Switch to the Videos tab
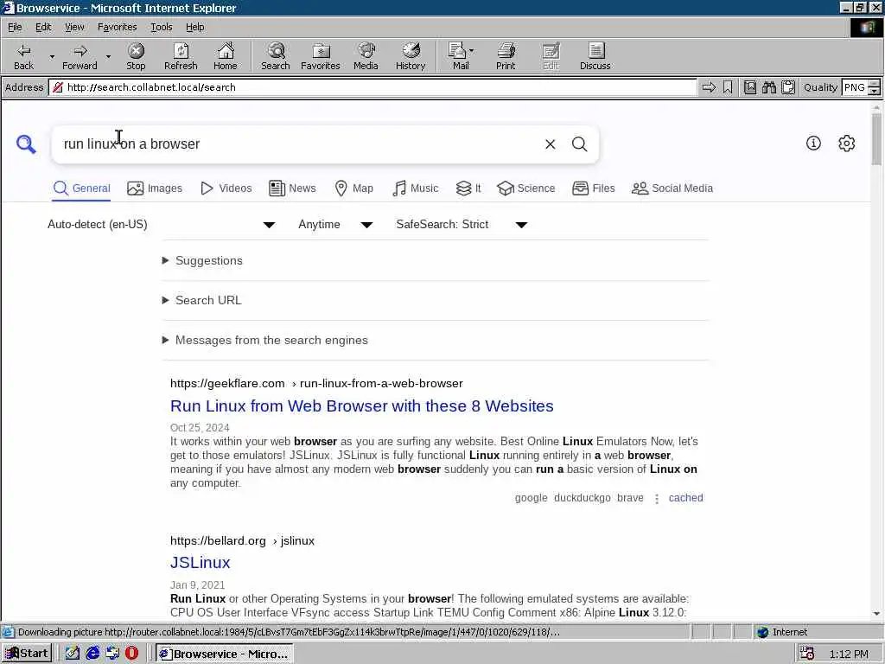 [x=226, y=188]
